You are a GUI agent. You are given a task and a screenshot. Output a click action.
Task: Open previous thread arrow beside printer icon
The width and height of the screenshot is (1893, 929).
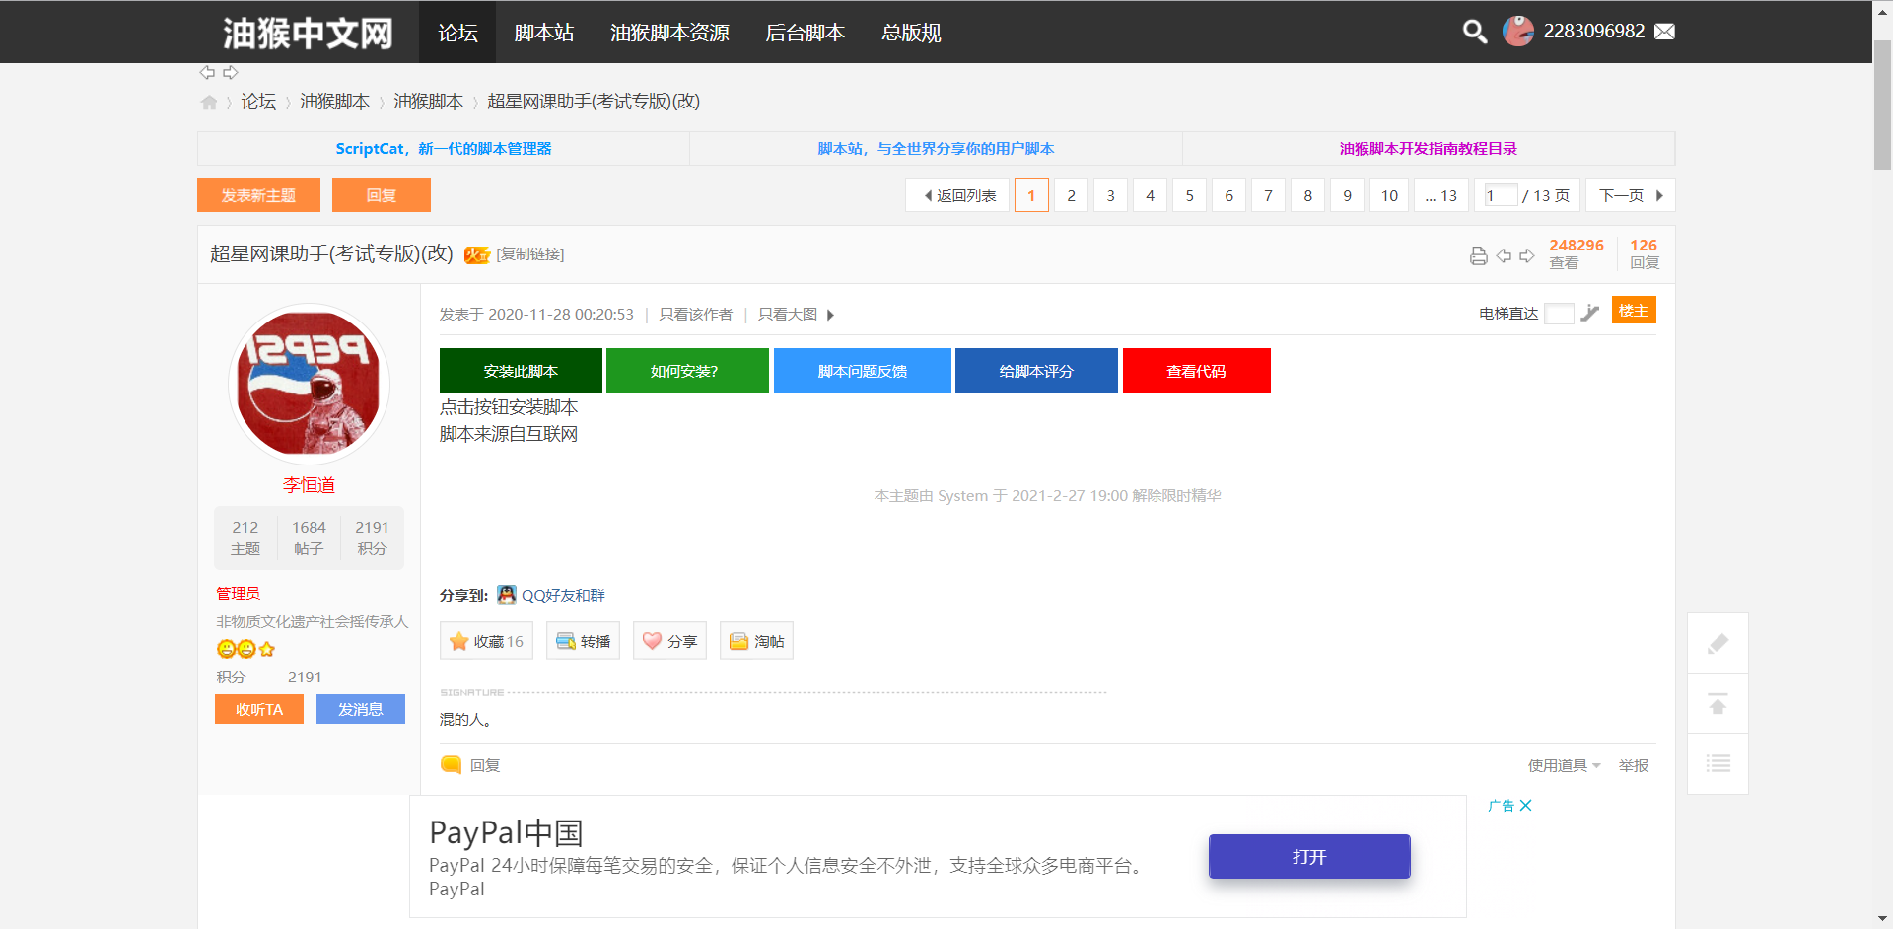(1504, 255)
